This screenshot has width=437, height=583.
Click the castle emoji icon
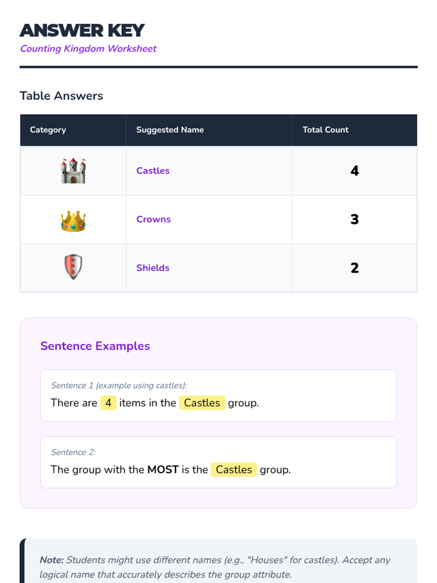[x=73, y=171]
